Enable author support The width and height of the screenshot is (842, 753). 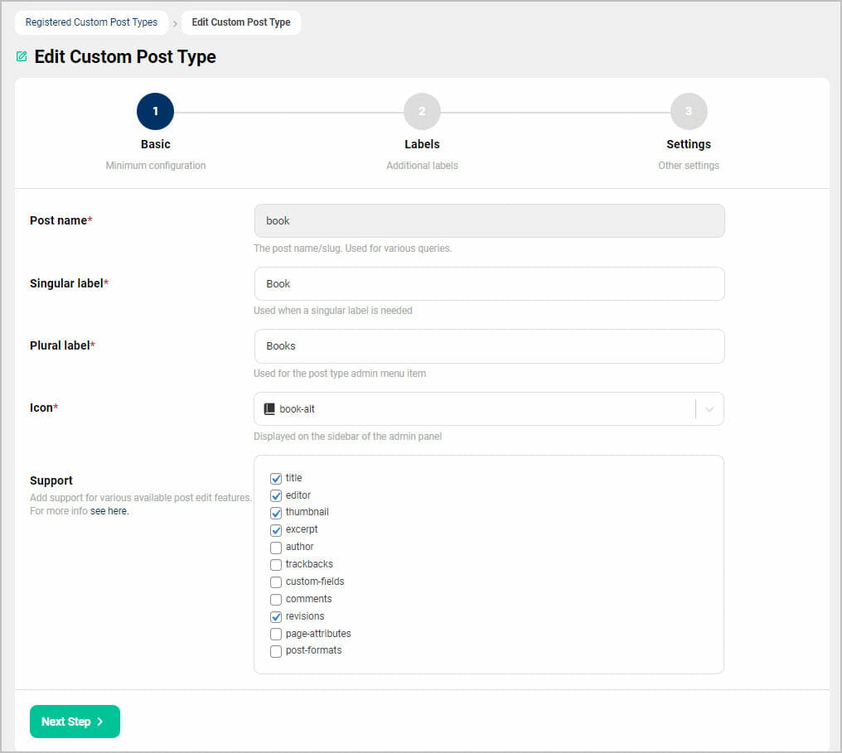276,548
